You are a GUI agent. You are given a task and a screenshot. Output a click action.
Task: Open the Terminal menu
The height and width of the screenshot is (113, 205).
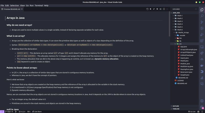coord(39,5)
